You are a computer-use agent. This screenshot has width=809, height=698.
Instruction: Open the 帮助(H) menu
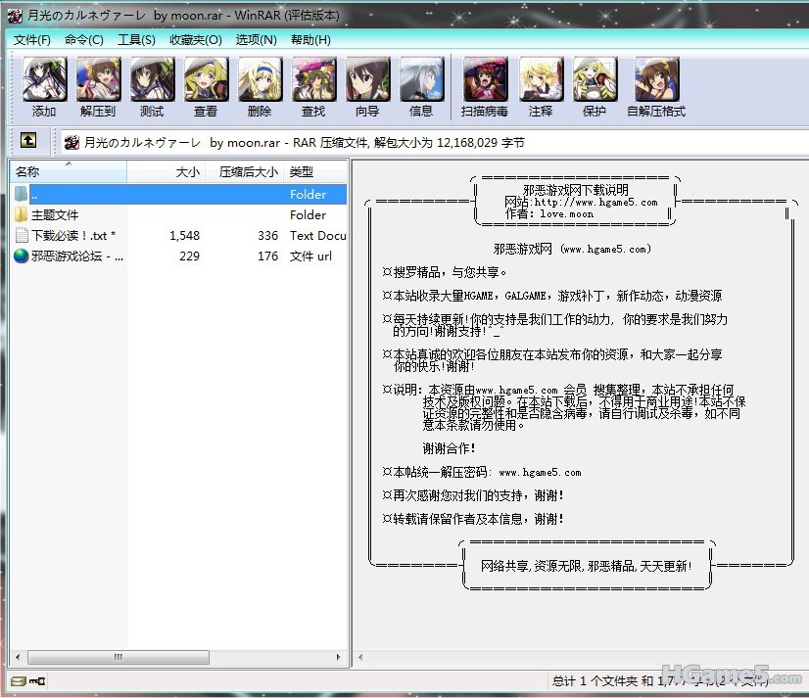point(310,40)
